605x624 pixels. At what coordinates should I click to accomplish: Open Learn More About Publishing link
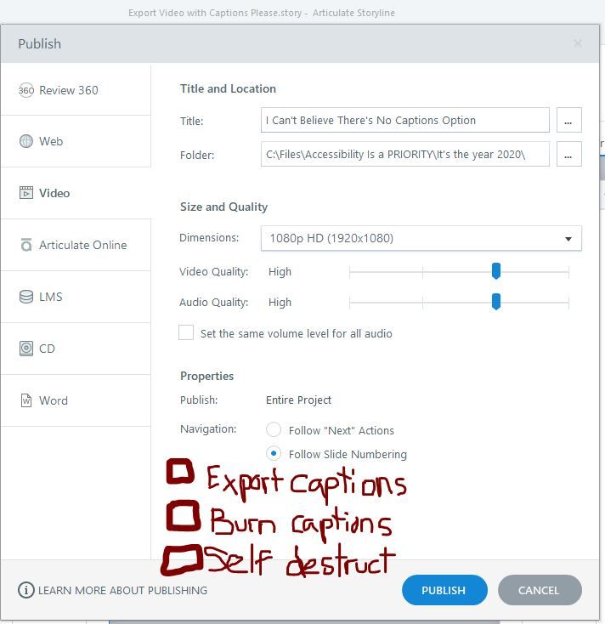pos(122,590)
